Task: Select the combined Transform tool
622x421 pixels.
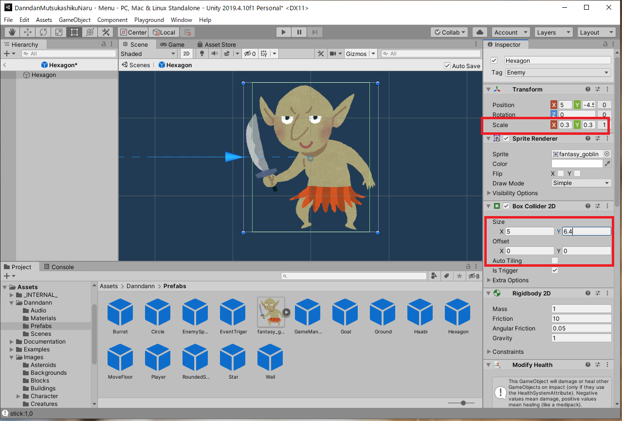Action: tap(90, 32)
